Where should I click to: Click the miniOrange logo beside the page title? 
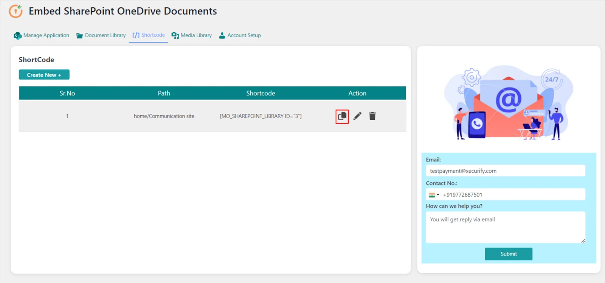(16, 11)
